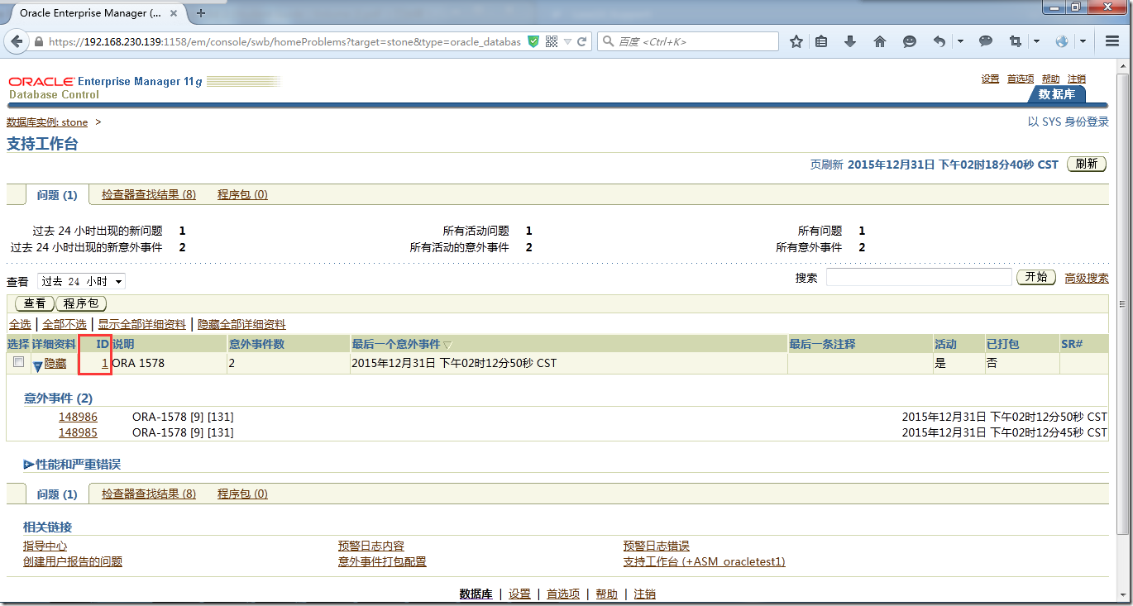Click the undo arrow toolbar icon

point(939,41)
